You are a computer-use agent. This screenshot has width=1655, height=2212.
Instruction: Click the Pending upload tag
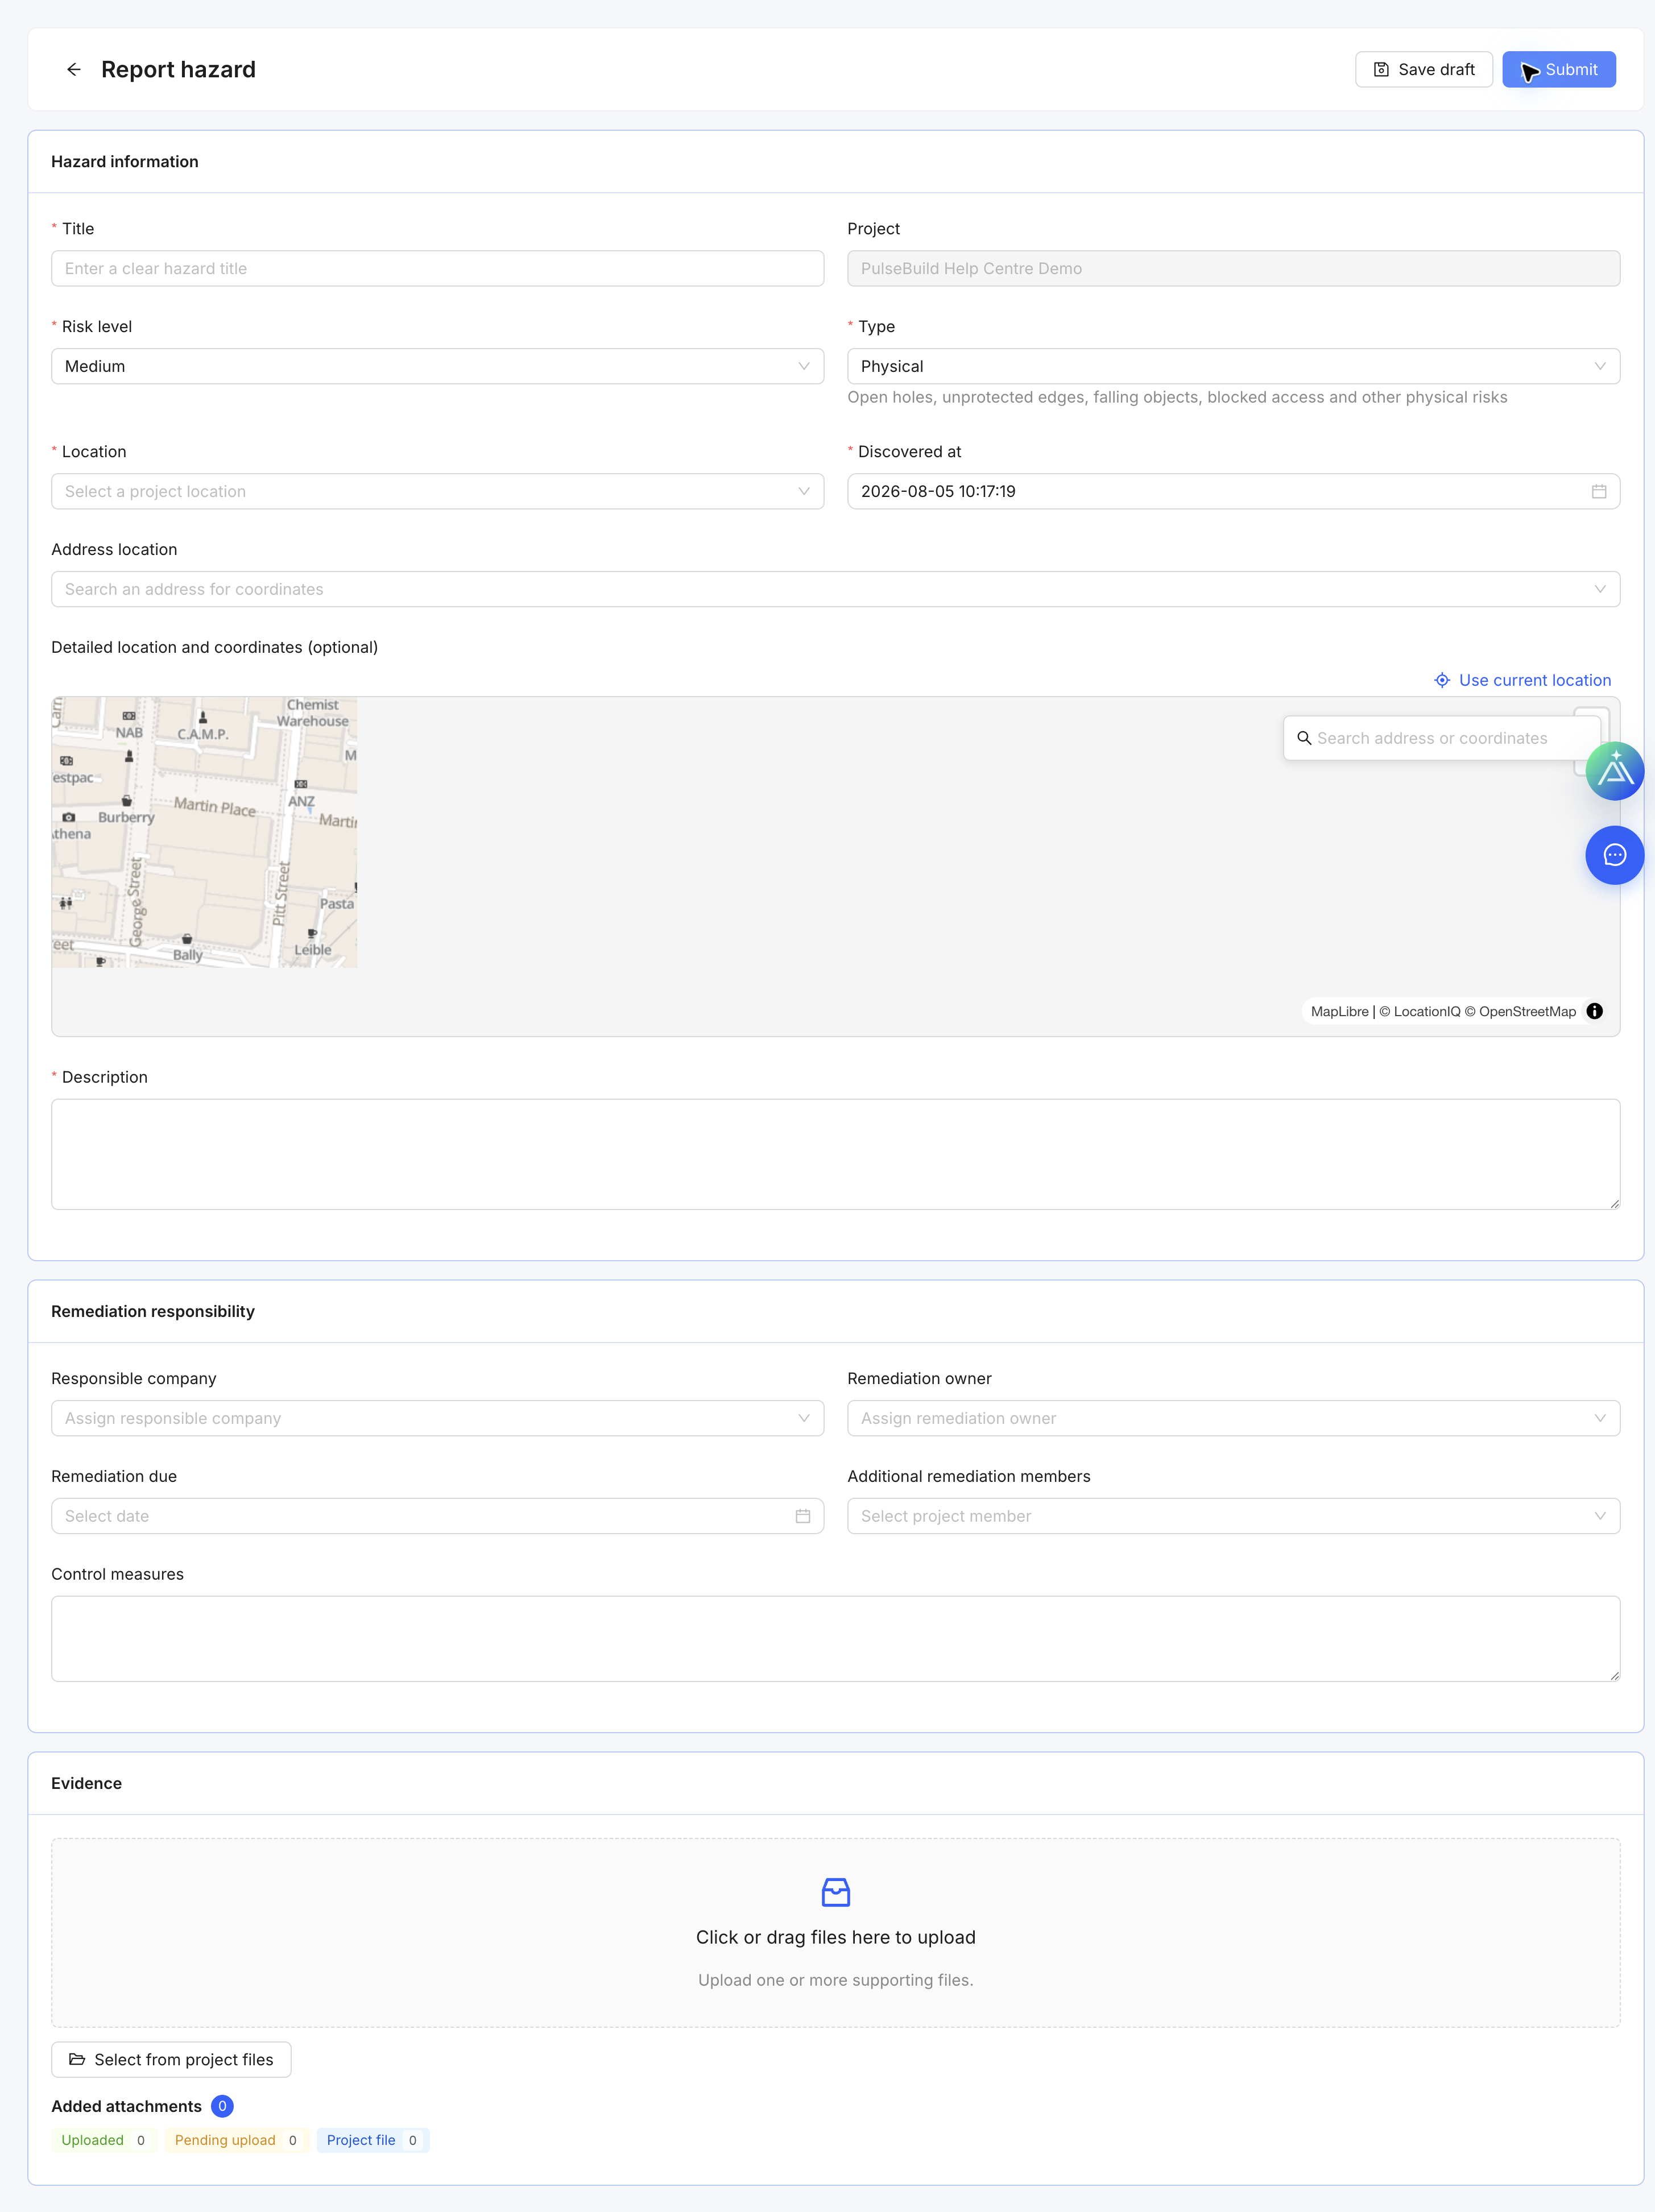[x=236, y=2140]
